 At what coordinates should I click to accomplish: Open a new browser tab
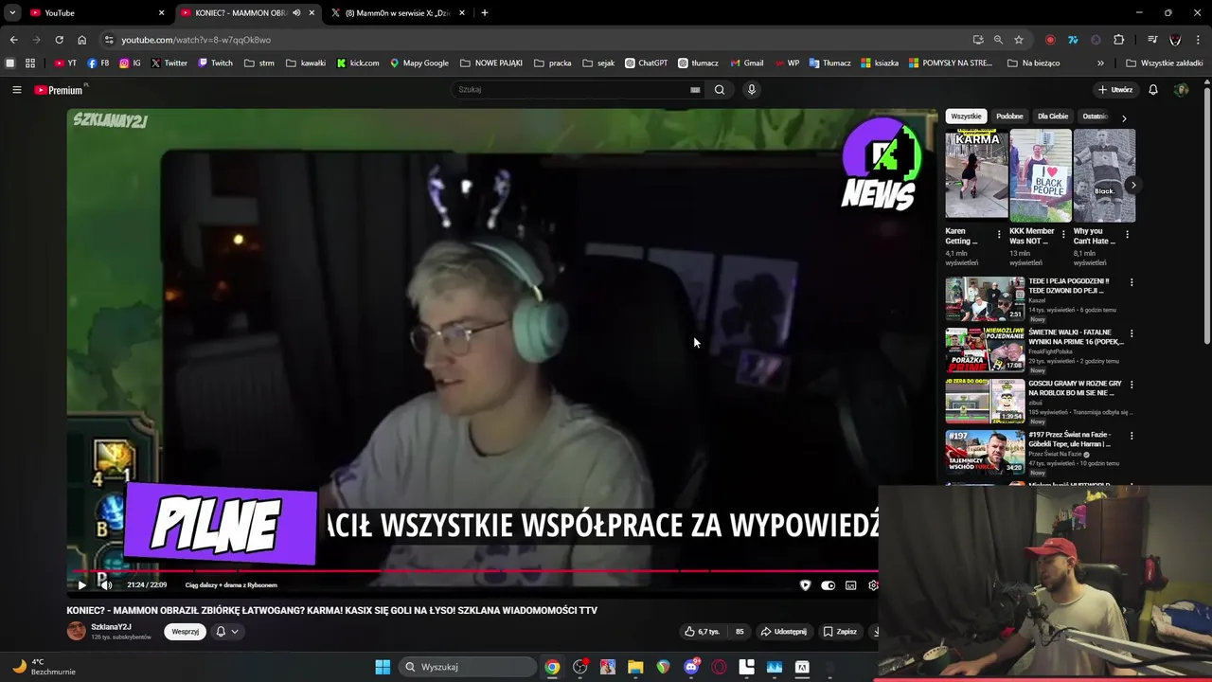(x=485, y=13)
